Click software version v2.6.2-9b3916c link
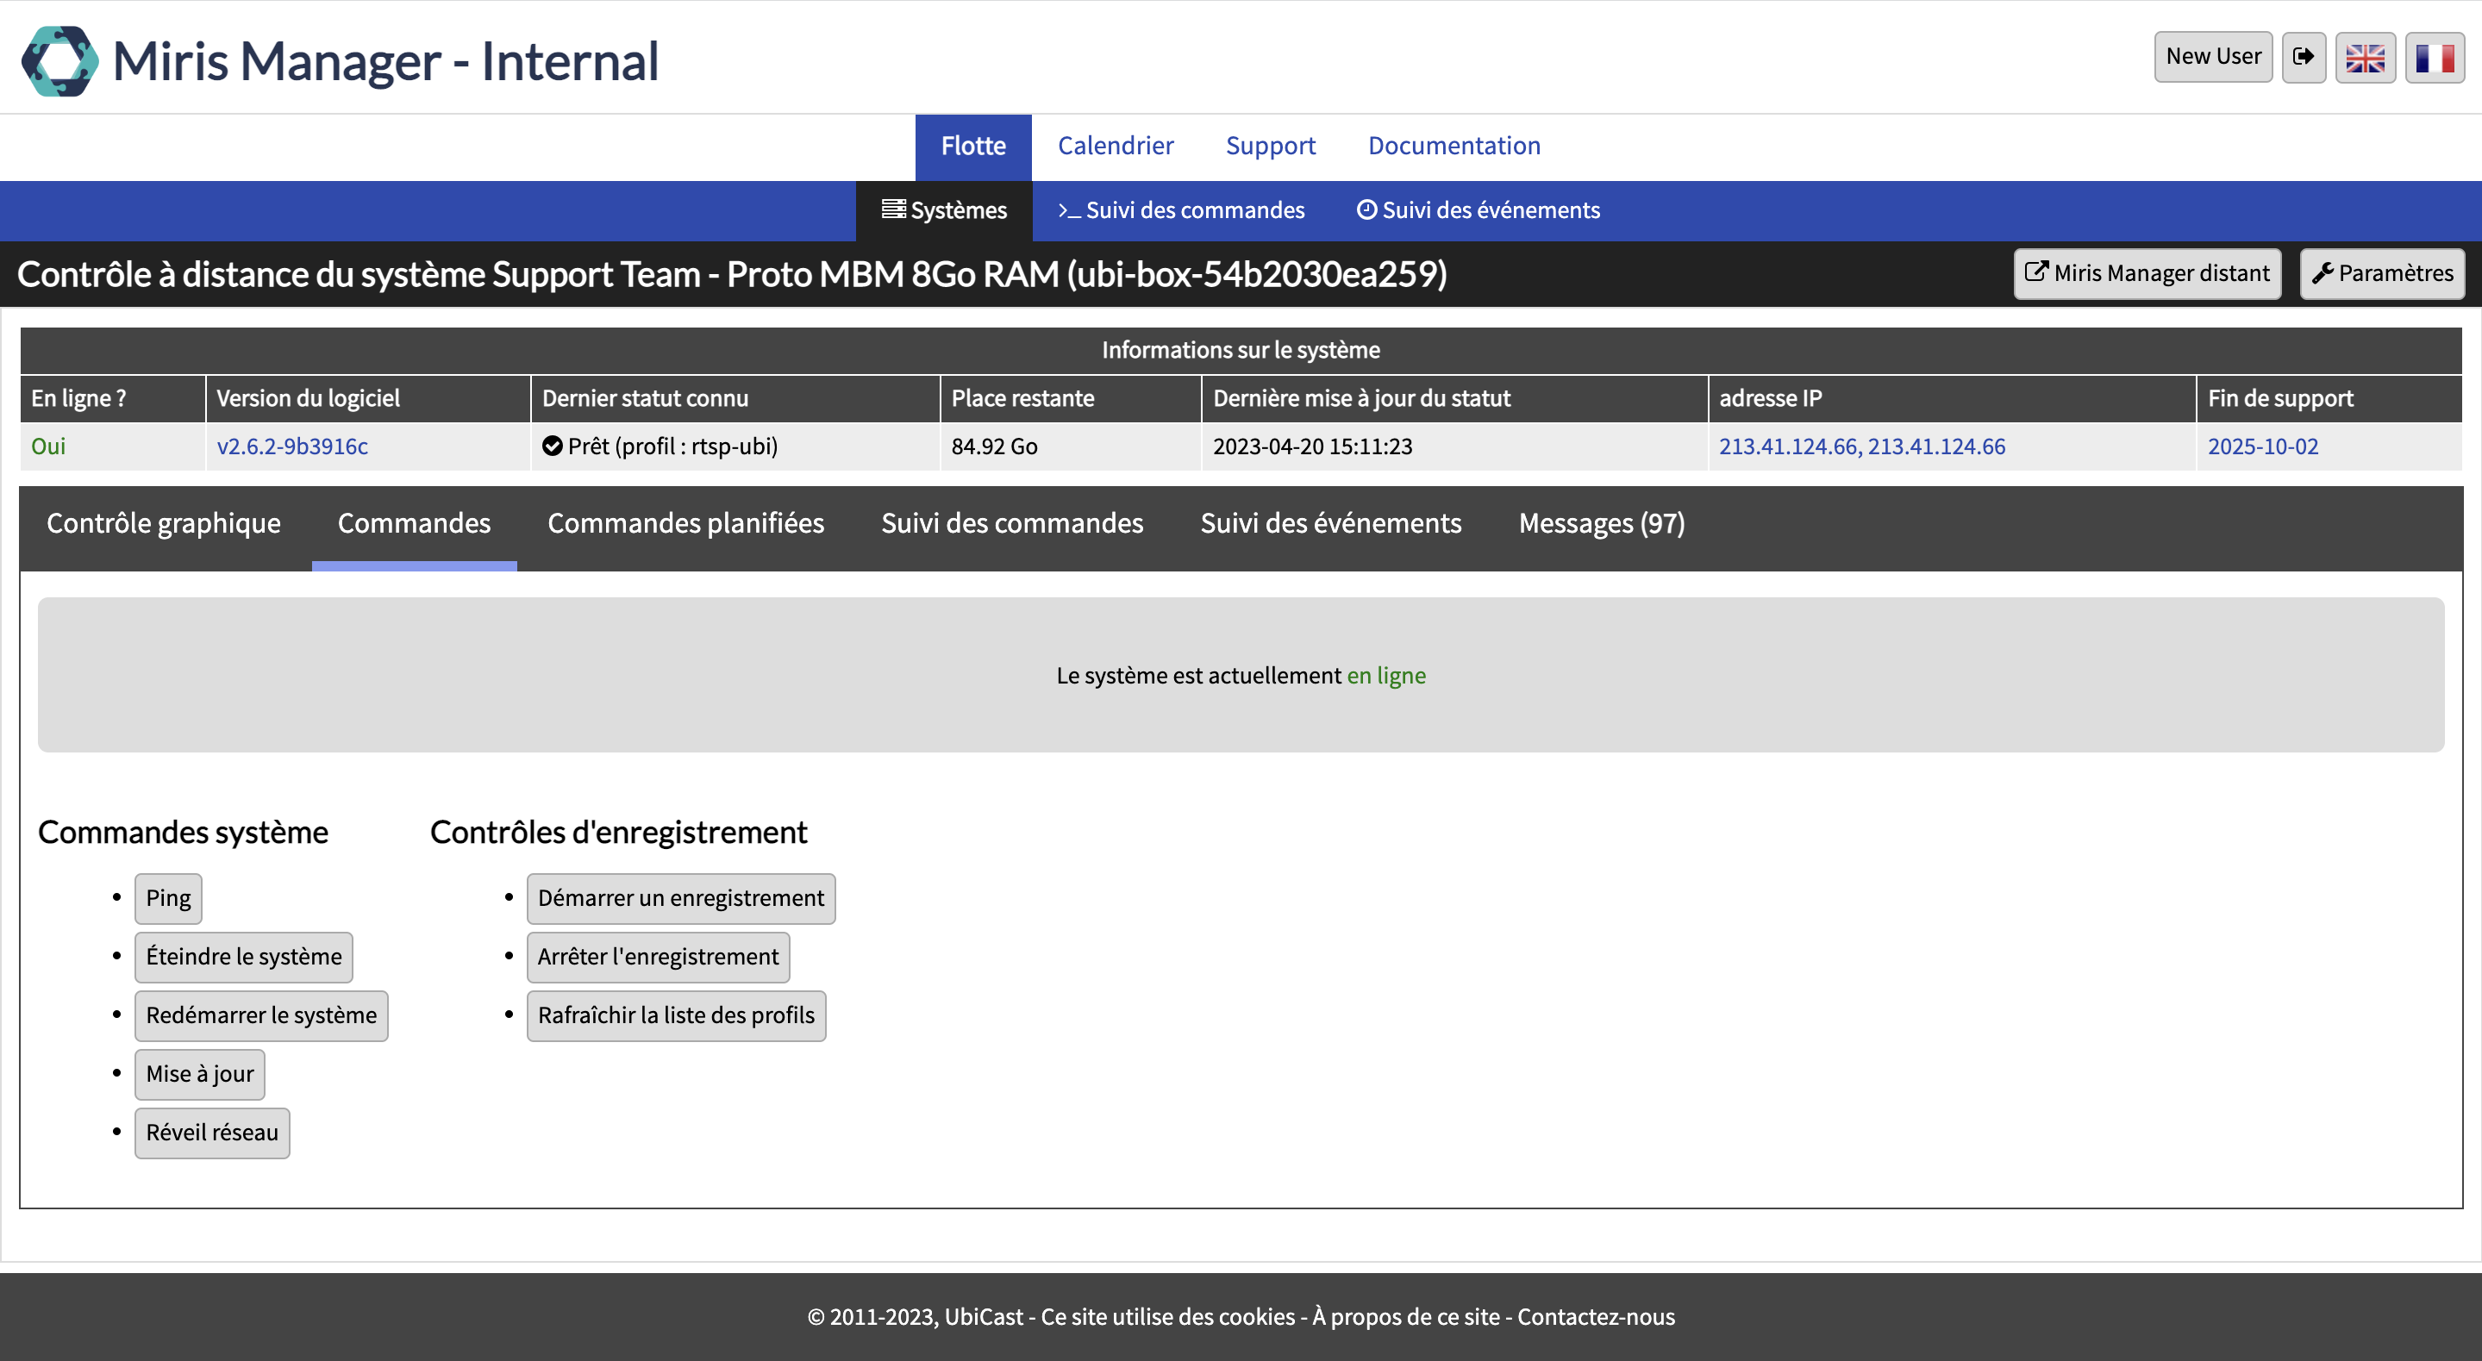The image size is (2482, 1361). tap(292, 446)
